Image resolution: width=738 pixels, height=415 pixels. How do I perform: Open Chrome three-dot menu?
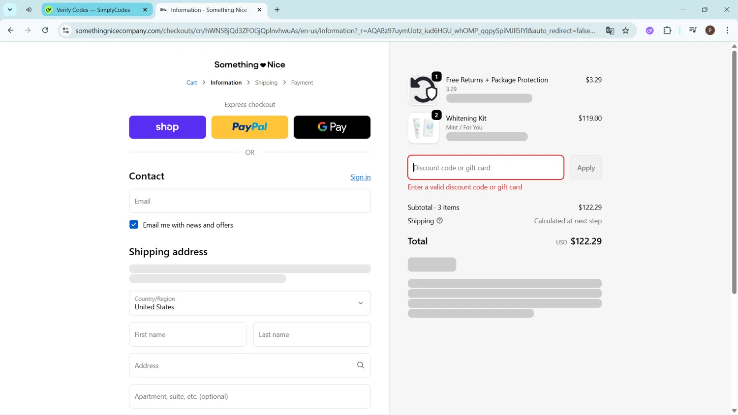(x=727, y=30)
